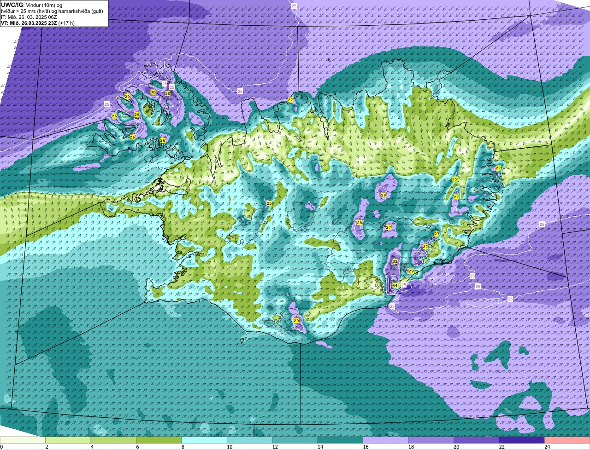Click the 0–2 m/s pale yellow legend swatch
This screenshot has width=590, height=450.
[x=23, y=440]
